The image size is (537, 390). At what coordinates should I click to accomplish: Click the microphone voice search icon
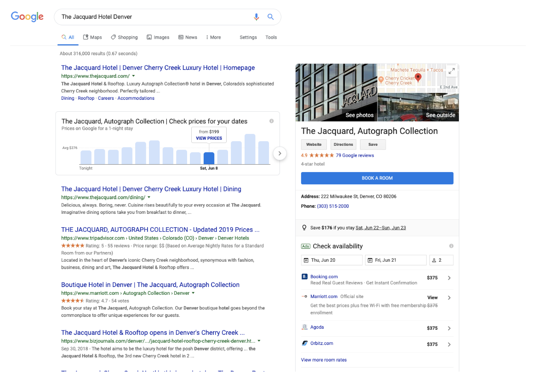[x=257, y=17]
